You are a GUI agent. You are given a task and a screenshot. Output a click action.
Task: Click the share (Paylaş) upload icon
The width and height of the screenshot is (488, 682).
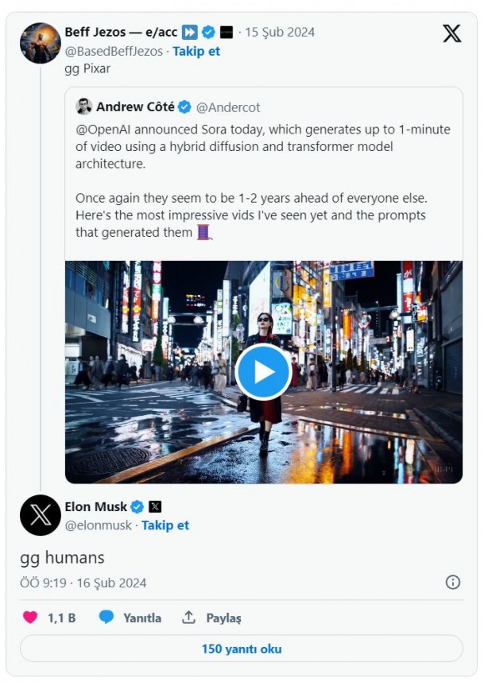click(188, 617)
